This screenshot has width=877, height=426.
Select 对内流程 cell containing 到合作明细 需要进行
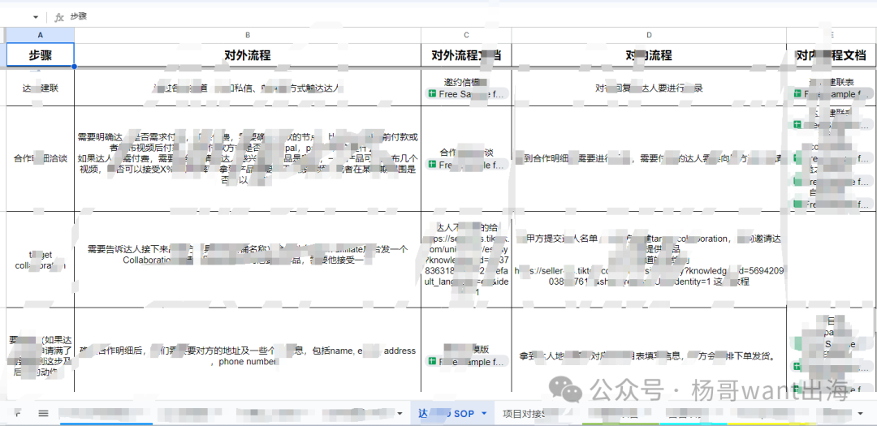[x=649, y=158]
